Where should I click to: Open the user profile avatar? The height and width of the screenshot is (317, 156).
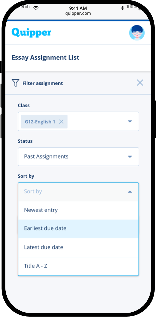coord(137,33)
